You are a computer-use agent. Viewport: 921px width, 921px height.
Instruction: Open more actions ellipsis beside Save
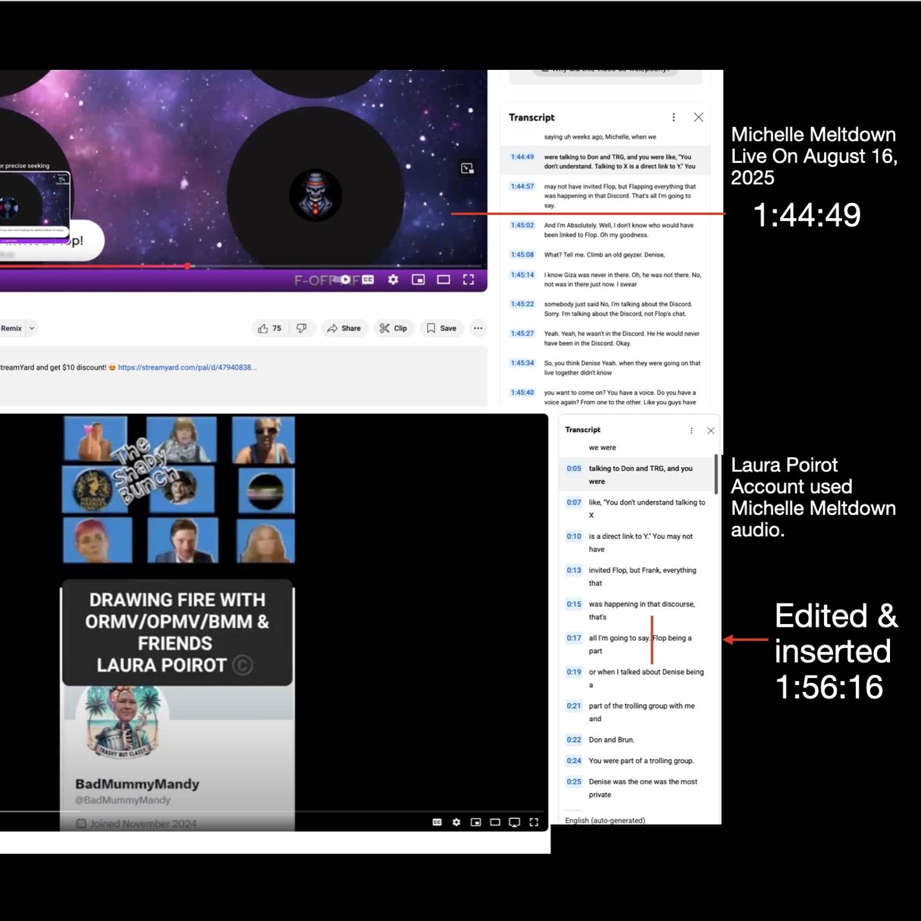pyautogui.click(x=478, y=329)
